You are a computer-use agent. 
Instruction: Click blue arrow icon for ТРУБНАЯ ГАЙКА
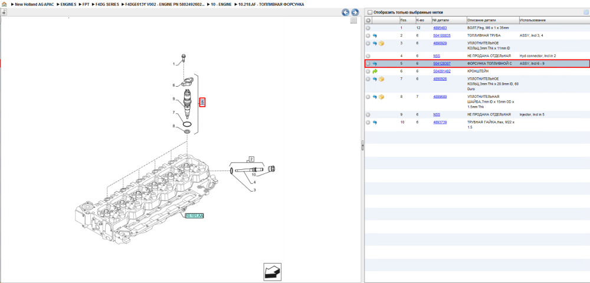click(x=375, y=122)
